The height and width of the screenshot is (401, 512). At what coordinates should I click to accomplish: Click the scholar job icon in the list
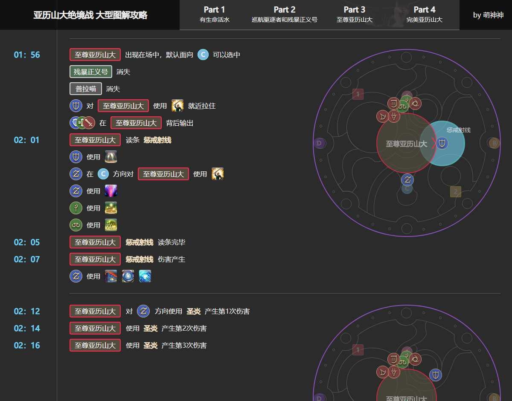click(76, 225)
